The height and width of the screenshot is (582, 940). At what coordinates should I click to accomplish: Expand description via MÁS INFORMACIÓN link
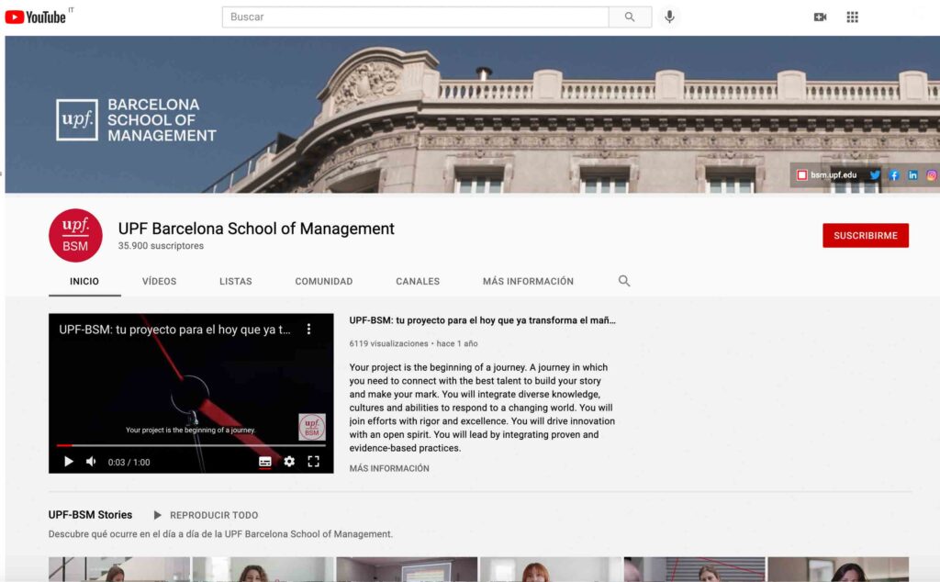[x=389, y=468]
